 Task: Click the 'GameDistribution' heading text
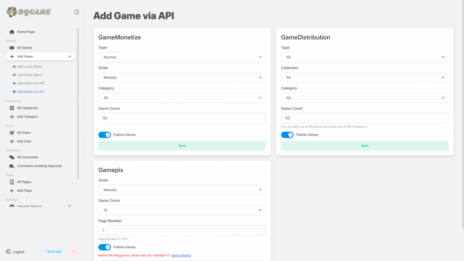click(x=305, y=37)
